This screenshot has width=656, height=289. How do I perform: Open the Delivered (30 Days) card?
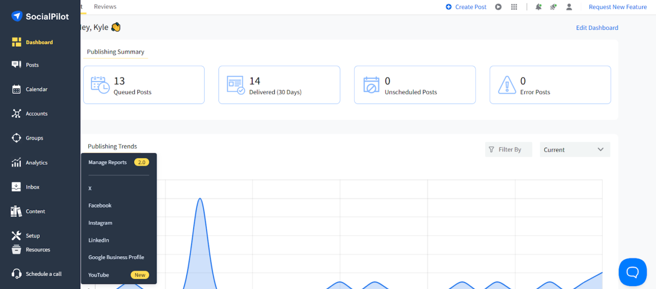[x=279, y=85]
